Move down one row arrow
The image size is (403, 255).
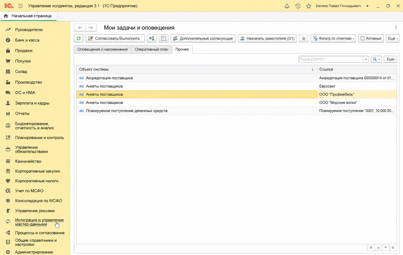[x=386, y=248]
